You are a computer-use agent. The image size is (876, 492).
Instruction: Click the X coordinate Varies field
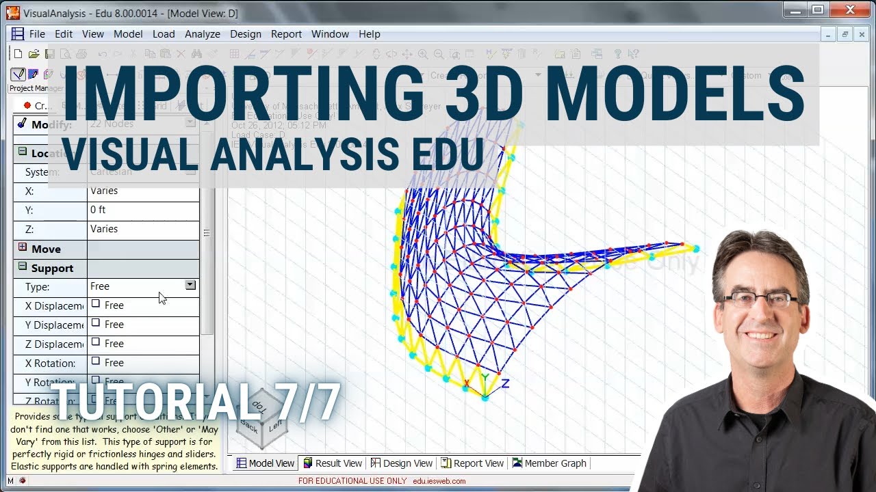click(x=143, y=191)
